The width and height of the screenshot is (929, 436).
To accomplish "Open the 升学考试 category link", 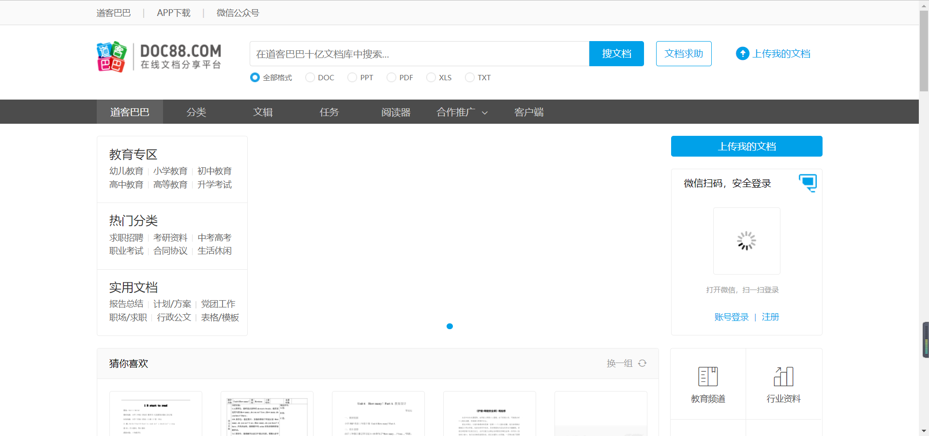I will [x=214, y=185].
